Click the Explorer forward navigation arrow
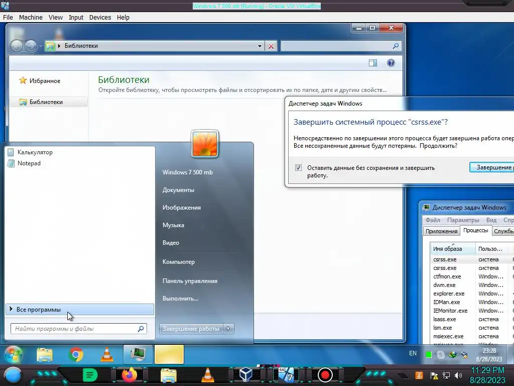This screenshot has width=514, height=386. [x=31, y=46]
